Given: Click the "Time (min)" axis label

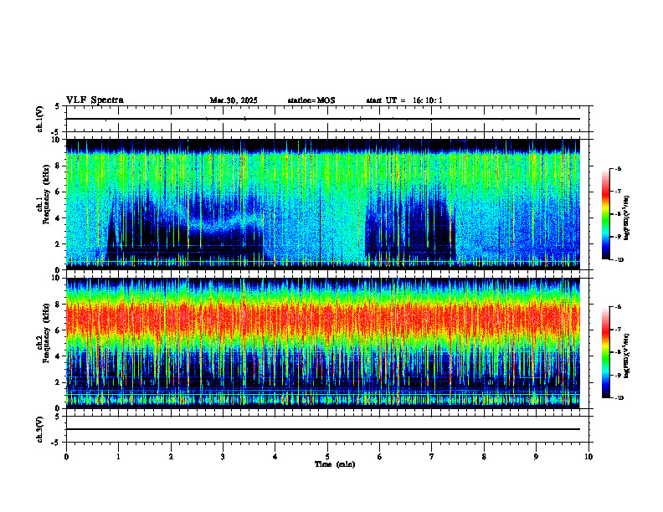Looking at the screenshot, I should tap(335, 464).
